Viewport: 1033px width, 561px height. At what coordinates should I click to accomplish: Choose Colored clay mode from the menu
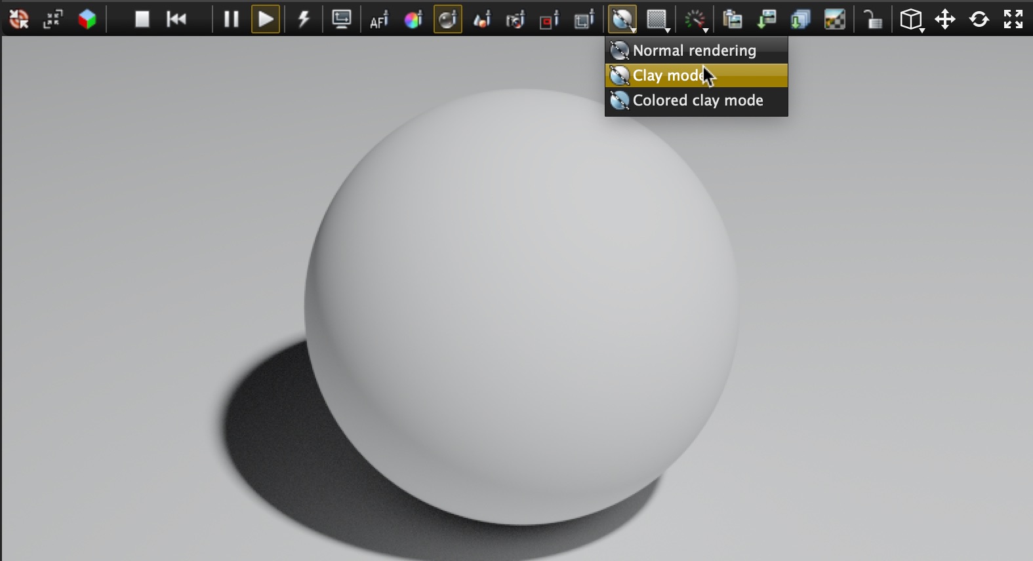pyautogui.click(x=697, y=100)
